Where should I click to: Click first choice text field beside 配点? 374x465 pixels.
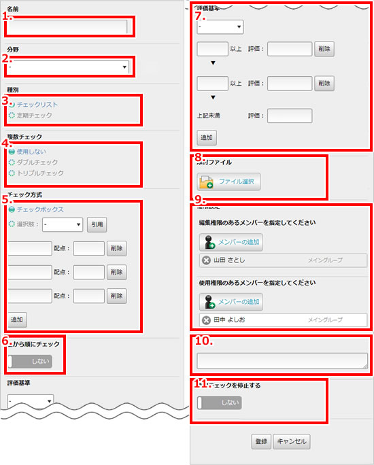[x=30, y=249]
